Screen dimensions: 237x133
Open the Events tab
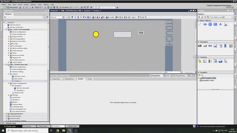click(x=81, y=79)
